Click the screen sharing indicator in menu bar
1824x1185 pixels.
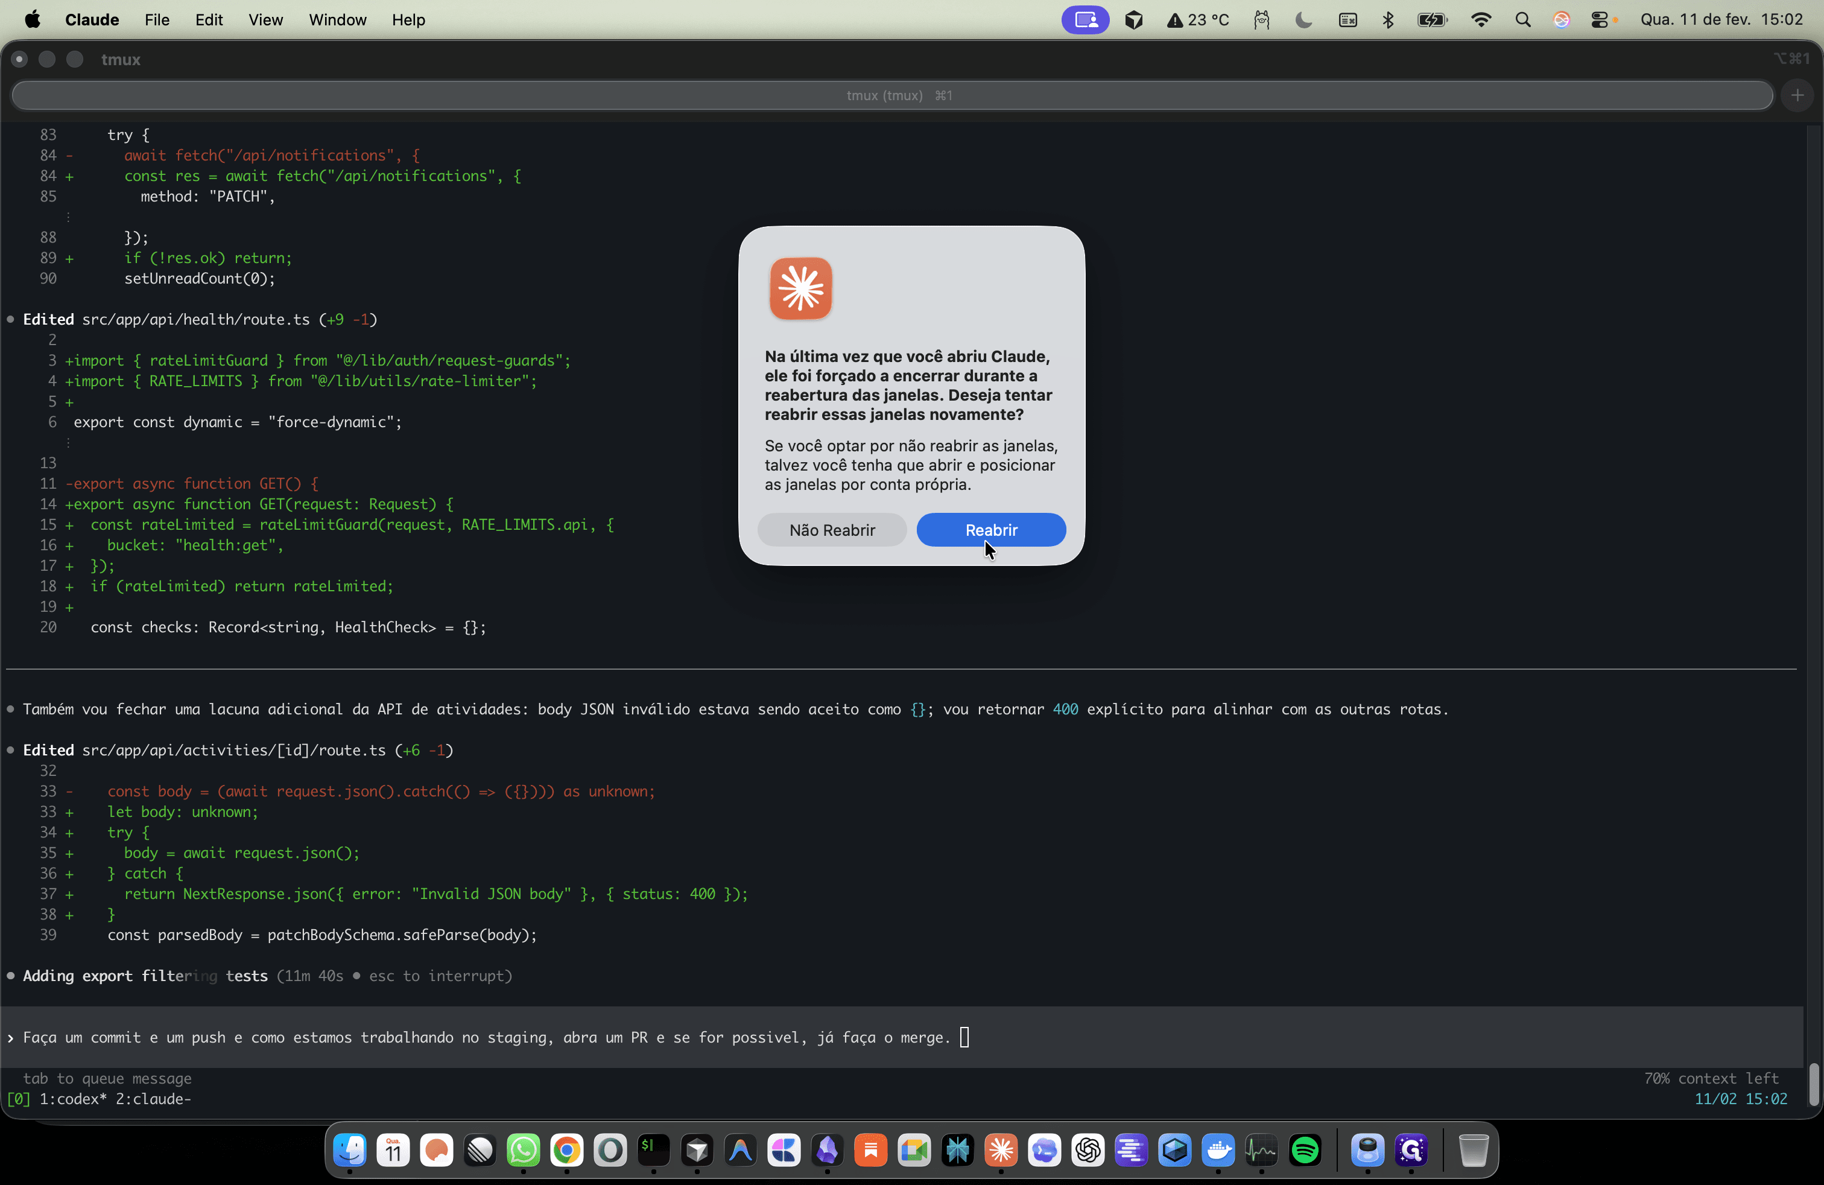tap(1085, 20)
